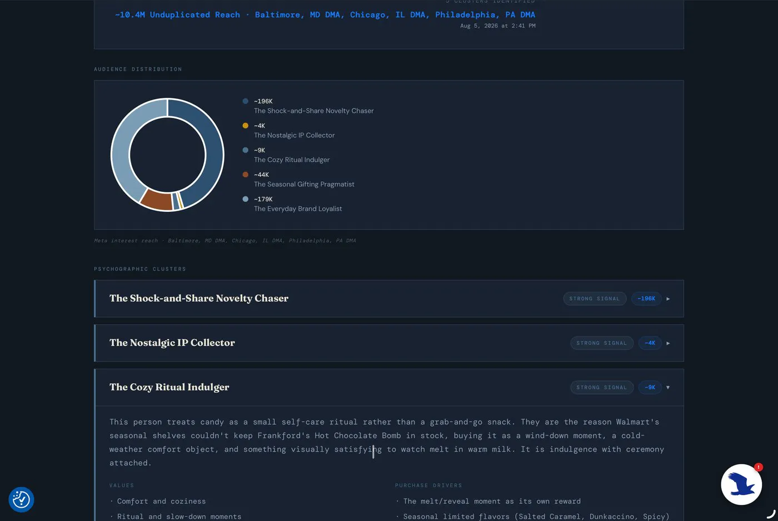Select the yellow legend dot for ~4K
Viewport: 778px width, 521px height.
[246, 126]
